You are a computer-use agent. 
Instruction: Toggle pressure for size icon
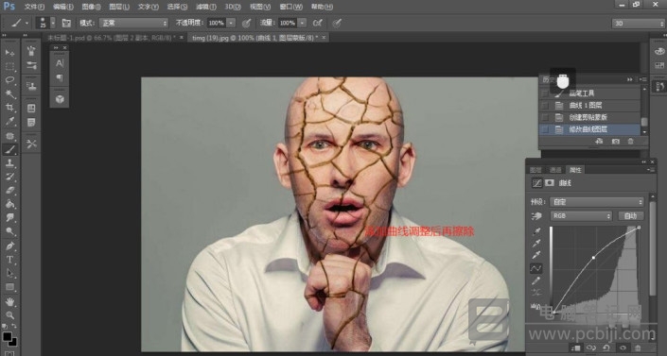coord(337,23)
